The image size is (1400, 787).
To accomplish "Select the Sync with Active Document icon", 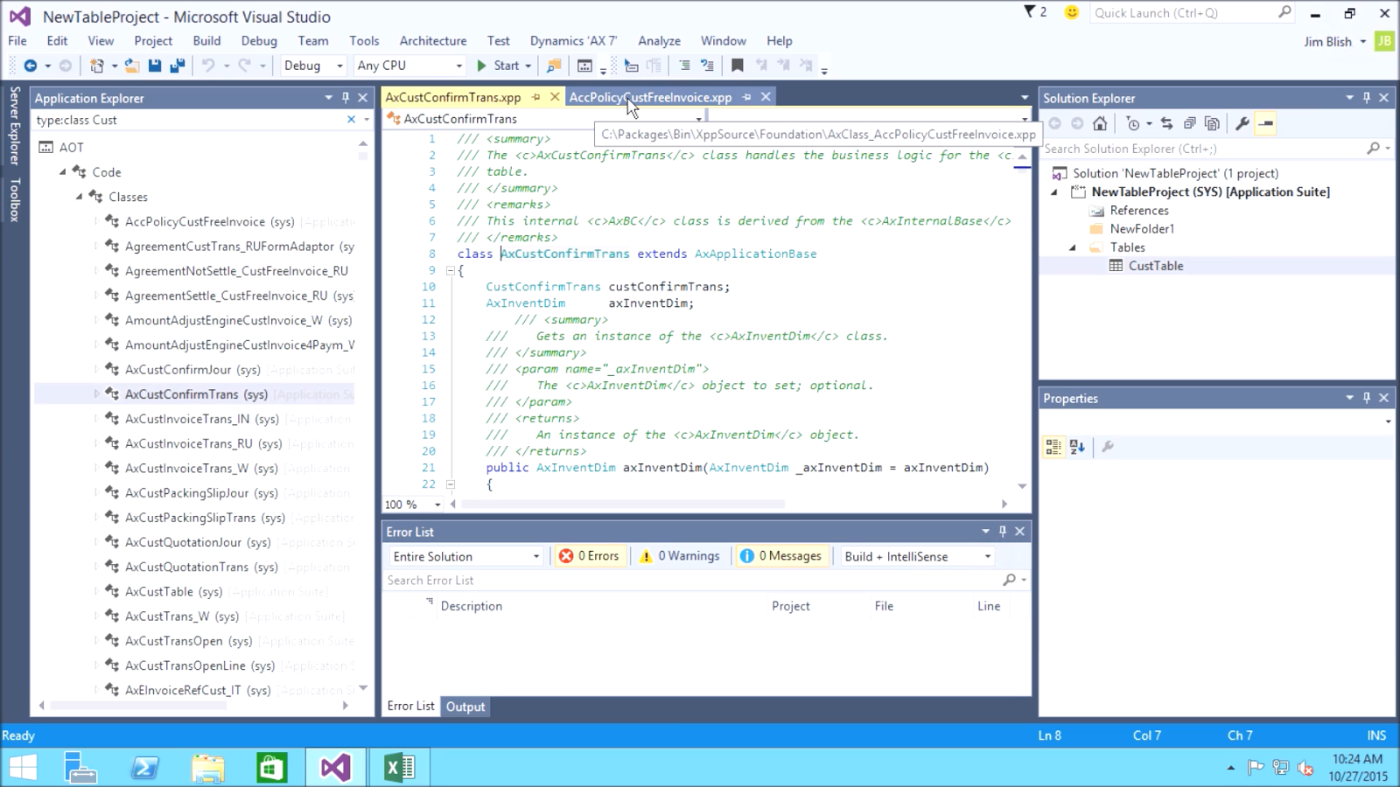I will (1167, 123).
